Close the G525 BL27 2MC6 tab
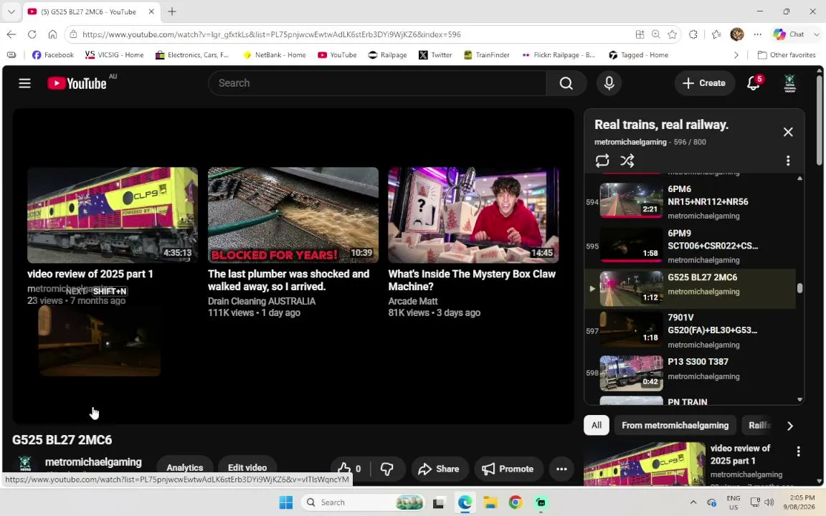The image size is (826, 516). [151, 11]
